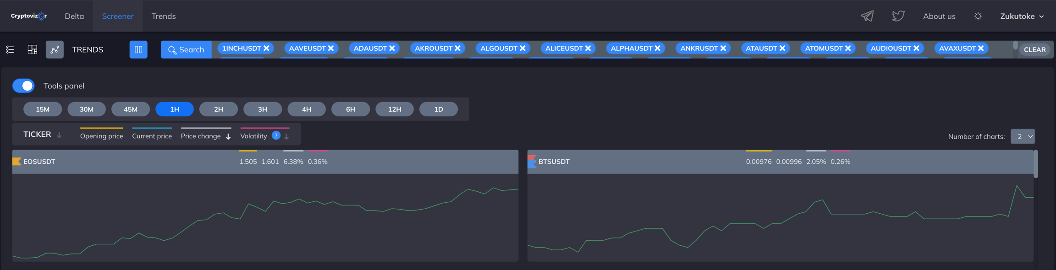Expand the Zukutoke user menu
The height and width of the screenshot is (270, 1056).
(1022, 16)
